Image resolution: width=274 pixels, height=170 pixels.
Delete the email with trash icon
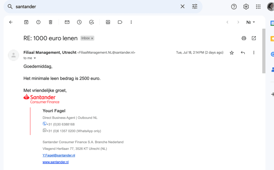coord(51,22)
